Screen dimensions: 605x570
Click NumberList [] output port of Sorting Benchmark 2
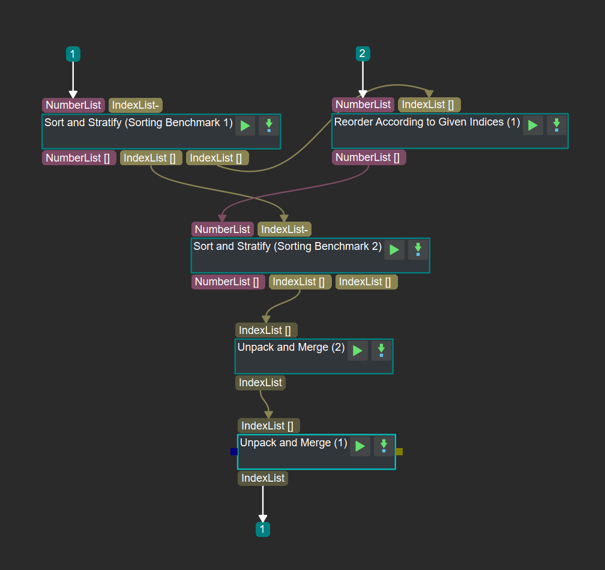(x=228, y=282)
